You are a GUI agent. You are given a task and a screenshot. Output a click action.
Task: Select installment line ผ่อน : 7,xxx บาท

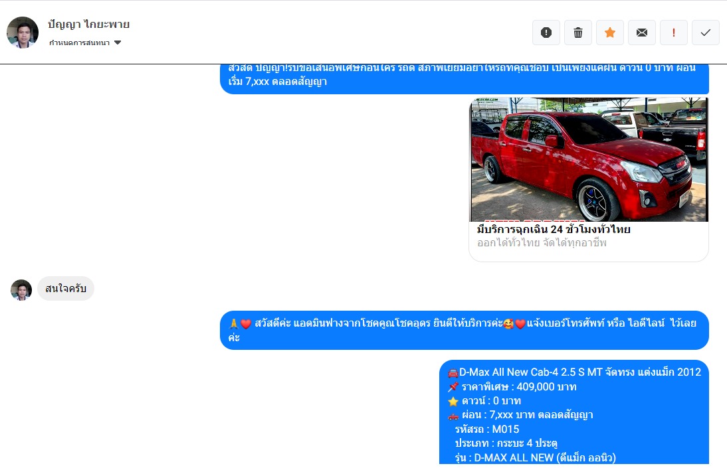click(520, 415)
